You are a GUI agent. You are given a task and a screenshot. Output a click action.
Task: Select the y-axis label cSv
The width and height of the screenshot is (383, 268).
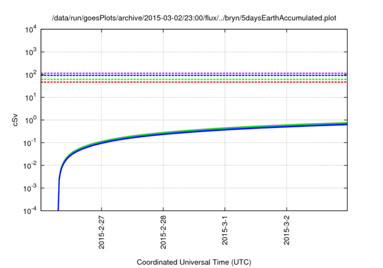pos(15,120)
